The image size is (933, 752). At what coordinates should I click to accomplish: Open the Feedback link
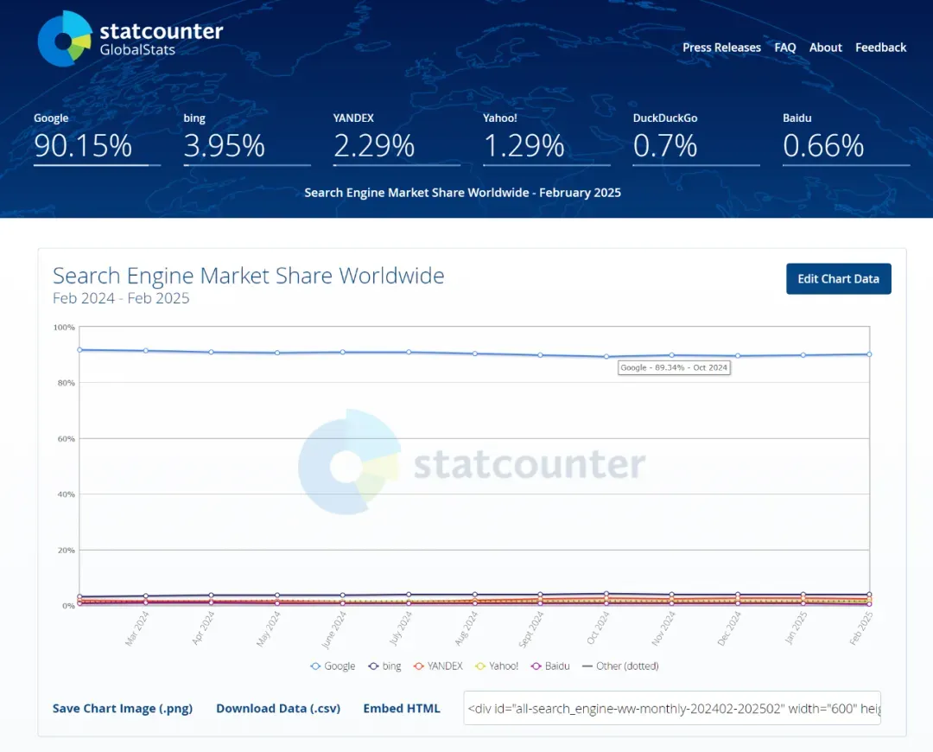pyautogui.click(x=880, y=48)
